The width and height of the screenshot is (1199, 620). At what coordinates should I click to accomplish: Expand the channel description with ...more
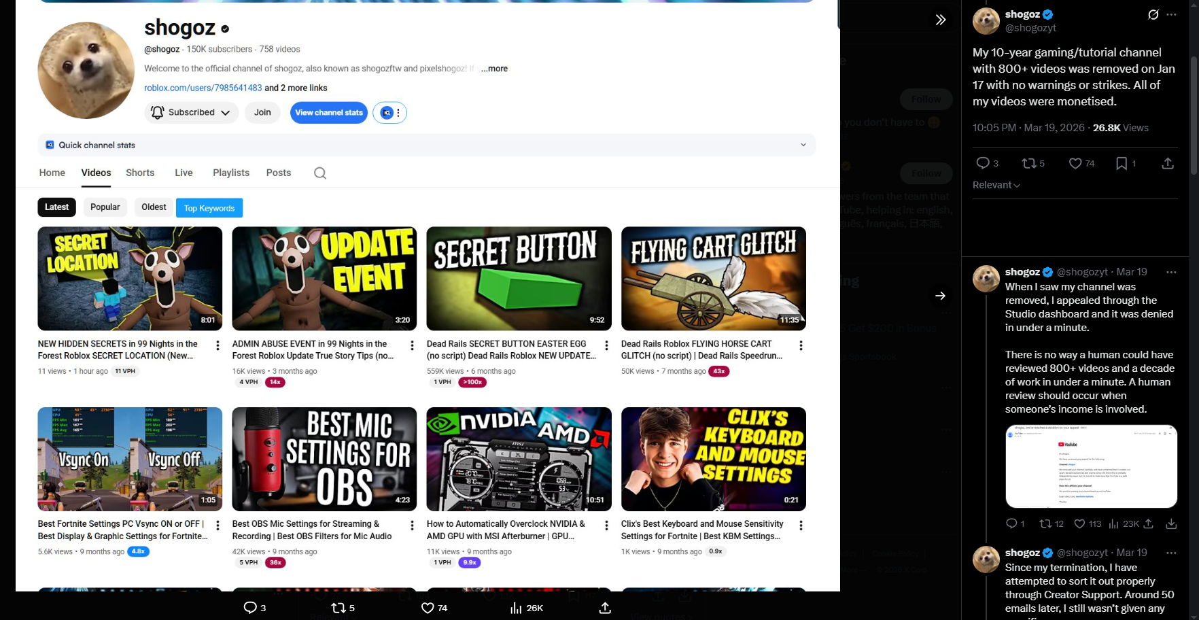(494, 69)
